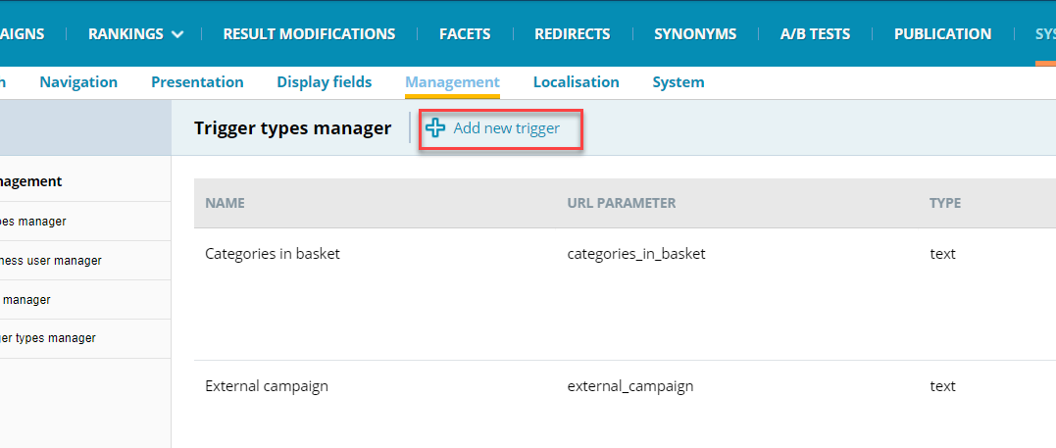This screenshot has height=448, width=1056.
Task: Go to the Facets section
Action: [465, 33]
